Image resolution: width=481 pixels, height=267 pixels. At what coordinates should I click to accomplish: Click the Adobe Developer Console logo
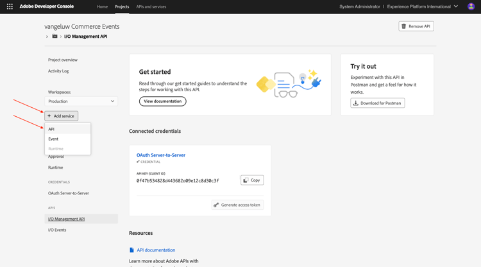(x=47, y=6)
